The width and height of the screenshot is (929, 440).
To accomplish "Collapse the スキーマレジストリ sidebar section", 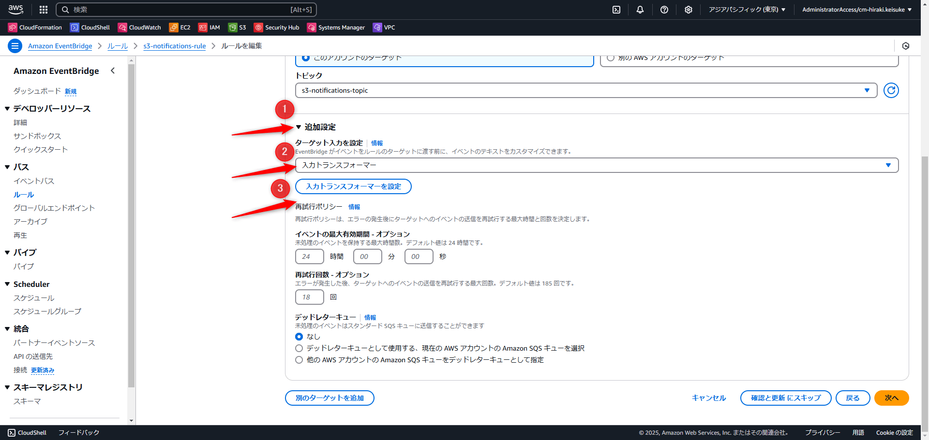I will tap(7, 387).
